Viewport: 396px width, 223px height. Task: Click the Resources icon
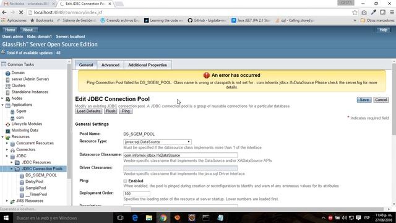coord(8,137)
